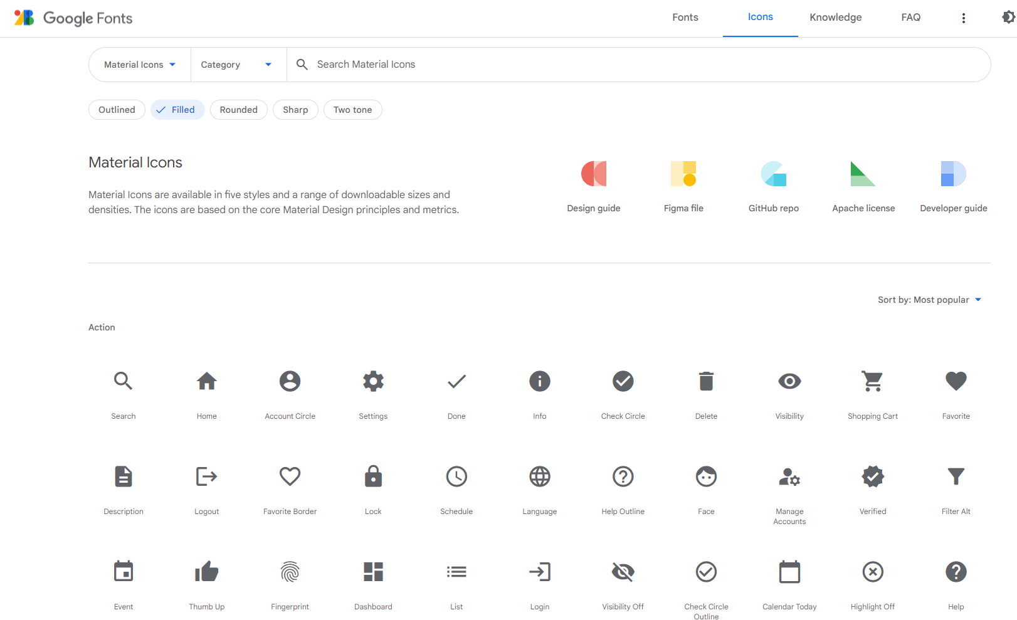Switch to Sharp icon style
1017x620 pixels.
(x=295, y=110)
